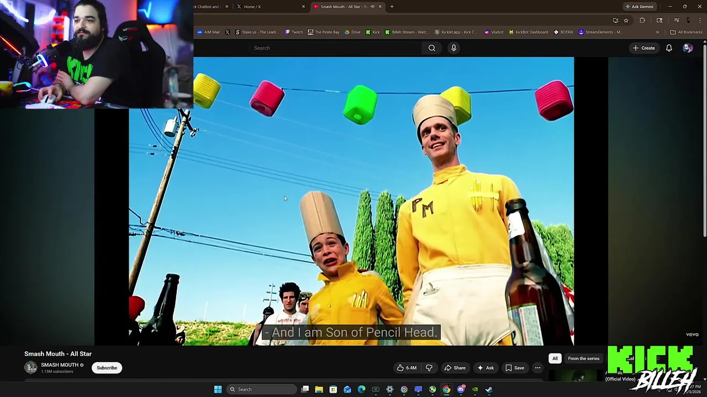Viewport: 707px width, 397px height.
Task: Open the more actions three-dot menu
Action: 537,368
